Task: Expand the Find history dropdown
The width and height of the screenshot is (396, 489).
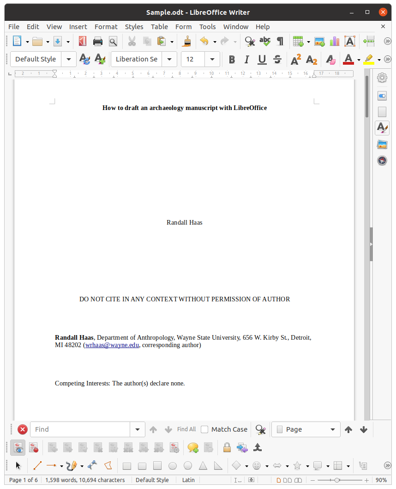Action: 137,429
